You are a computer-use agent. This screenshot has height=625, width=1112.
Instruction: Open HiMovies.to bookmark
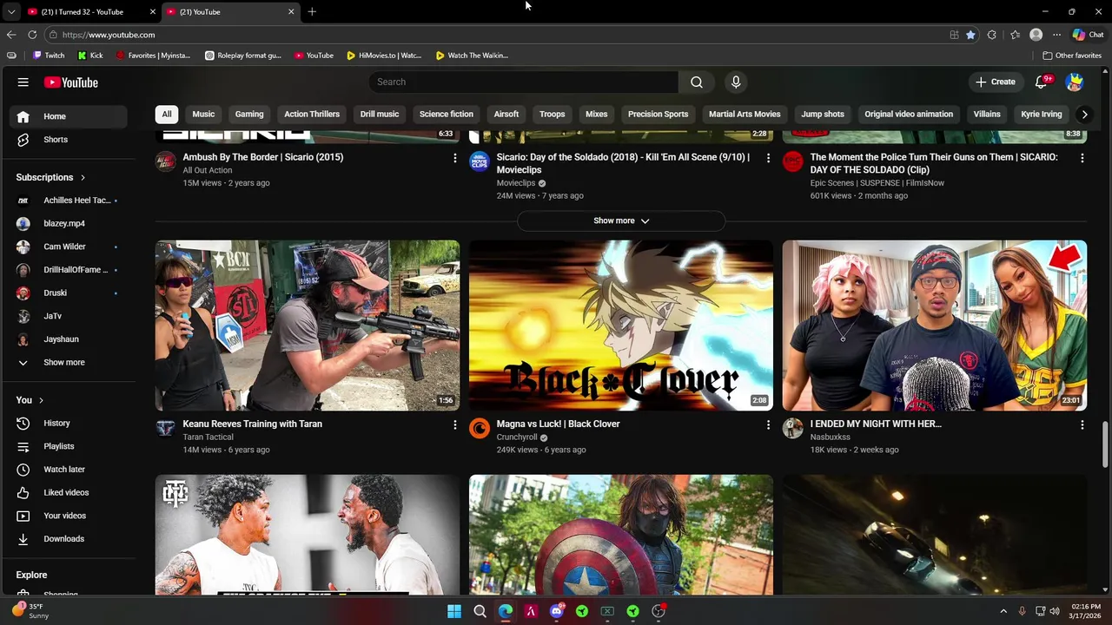click(x=384, y=56)
